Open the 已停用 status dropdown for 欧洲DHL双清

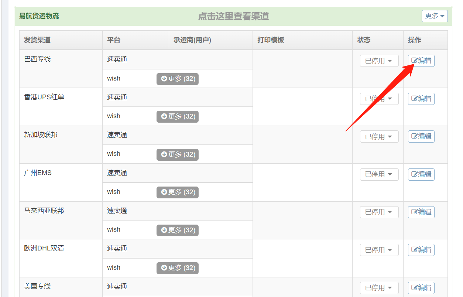pyautogui.click(x=379, y=250)
